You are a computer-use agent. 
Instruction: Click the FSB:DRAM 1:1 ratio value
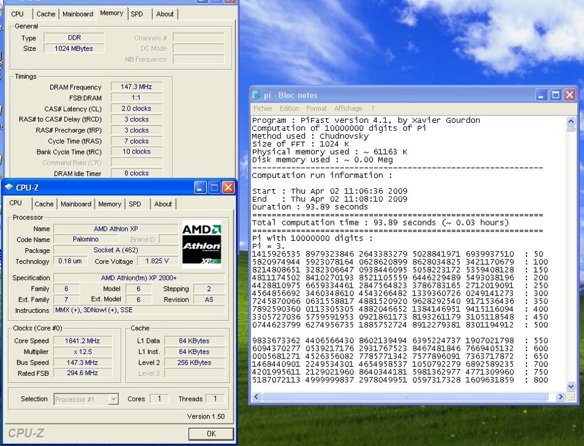137,98
